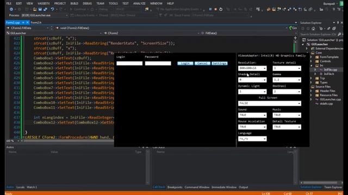Stop debugging with red square icon
Image resolution: width=348 pixels, height=195 pixels.
(x=215, y=9)
